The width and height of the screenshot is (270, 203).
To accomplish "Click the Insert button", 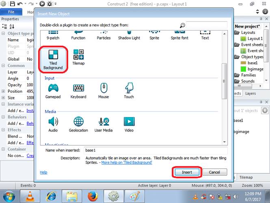I will coord(187,172).
